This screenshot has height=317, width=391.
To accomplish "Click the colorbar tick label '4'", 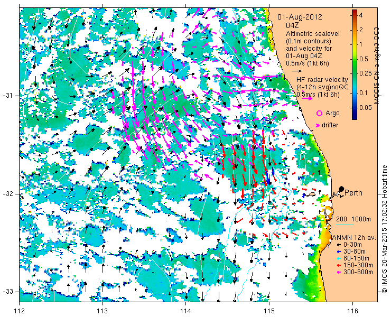I will point(360,15).
